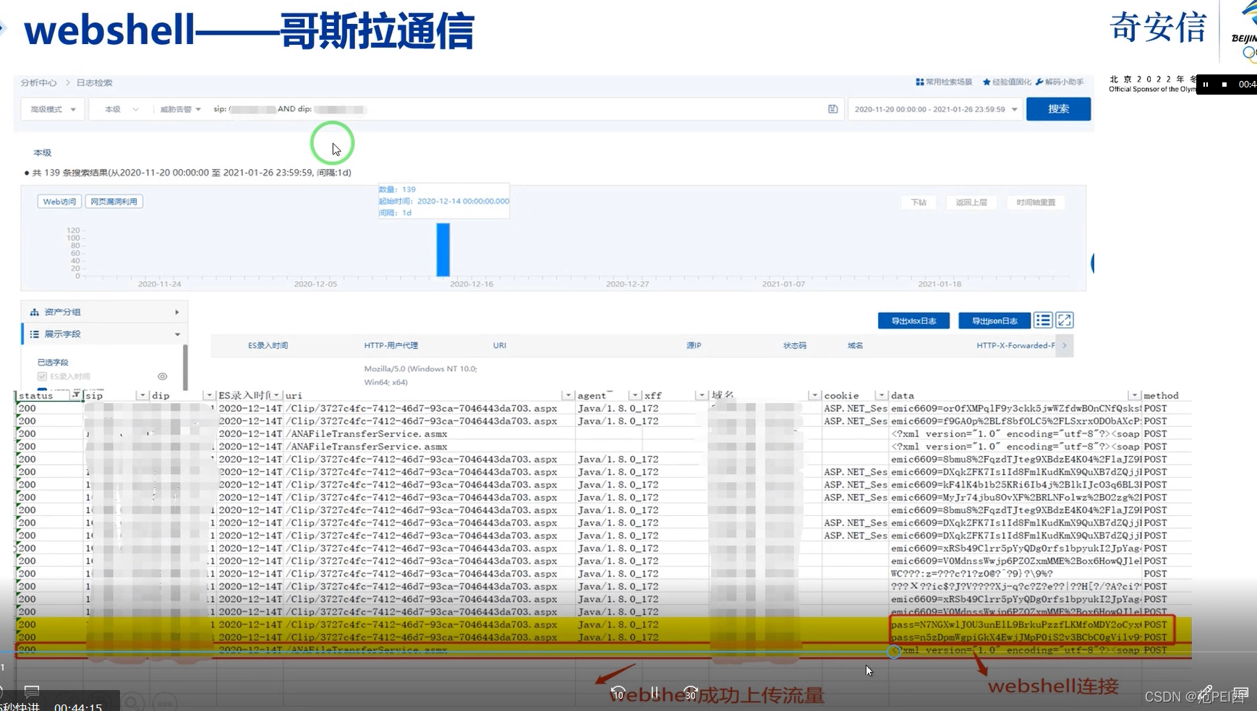Viewport: 1257px width, 711px height.
Task: Open the video comments icon
Action: point(32,691)
